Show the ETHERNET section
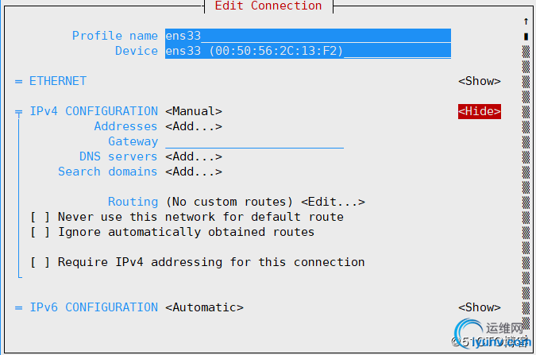This screenshot has width=536, height=355. pyautogui.click(x=480, y=81)
